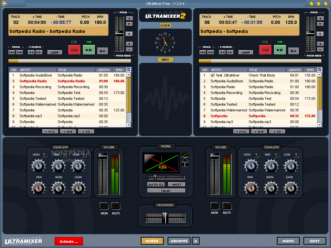Rewind search on left deck
The width and height of the screenshot is (331, 248).
coord(31,52)
